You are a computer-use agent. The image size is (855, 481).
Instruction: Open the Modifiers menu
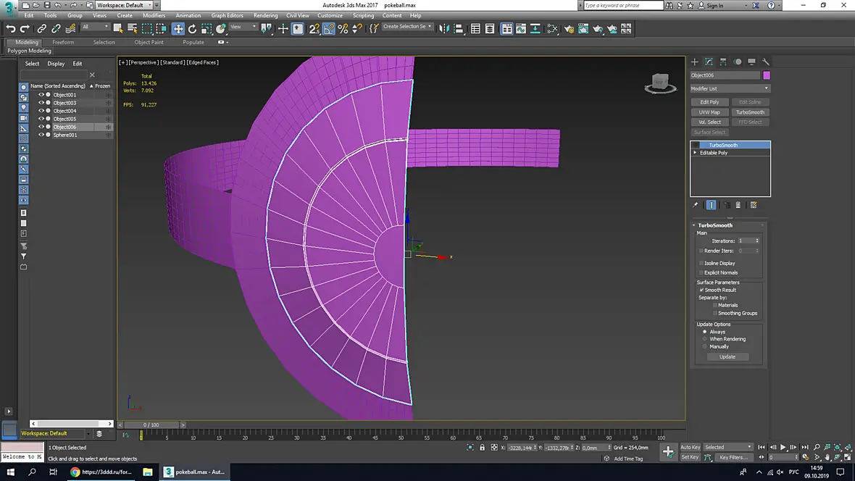[154, 15]
